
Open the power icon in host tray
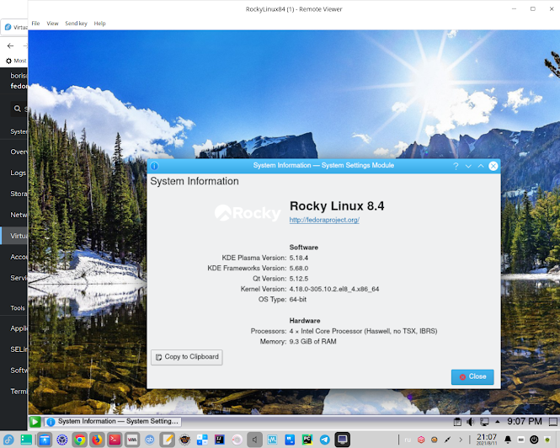click(x=534, y=440)
